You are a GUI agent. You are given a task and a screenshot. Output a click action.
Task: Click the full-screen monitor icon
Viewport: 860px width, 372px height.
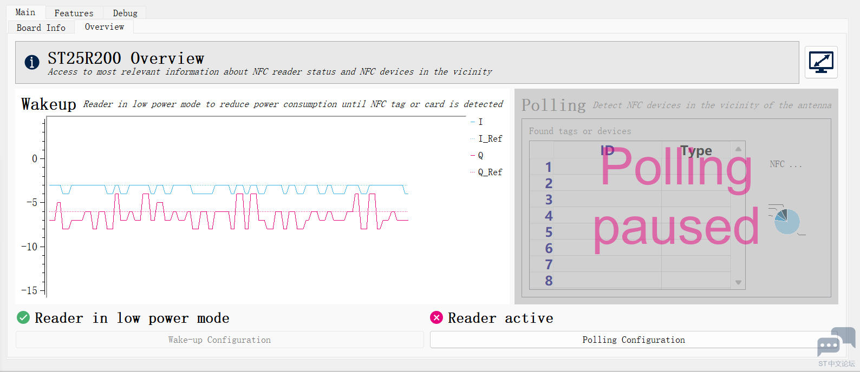821,62
